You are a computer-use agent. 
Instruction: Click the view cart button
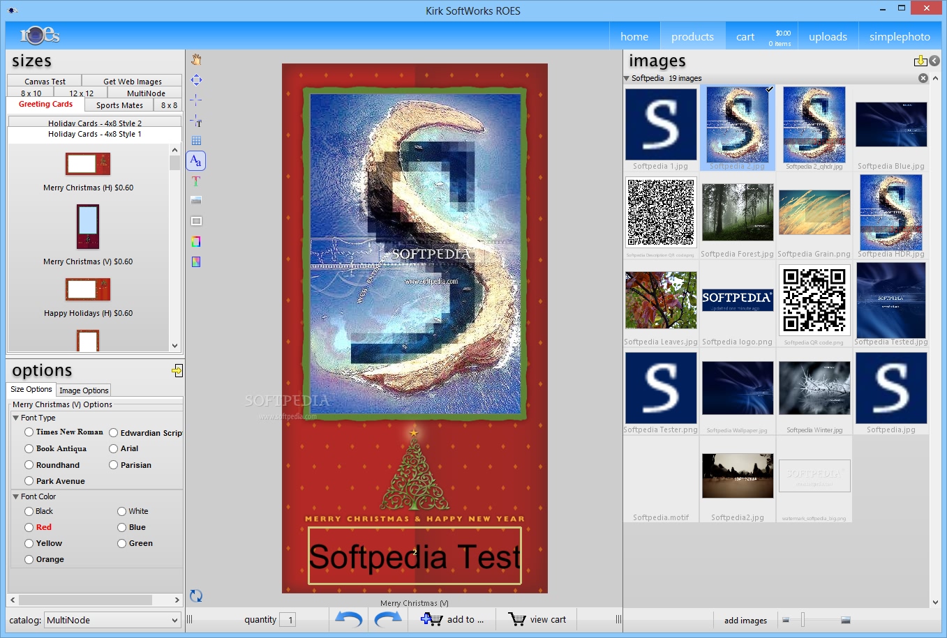(x=537, y=619)
